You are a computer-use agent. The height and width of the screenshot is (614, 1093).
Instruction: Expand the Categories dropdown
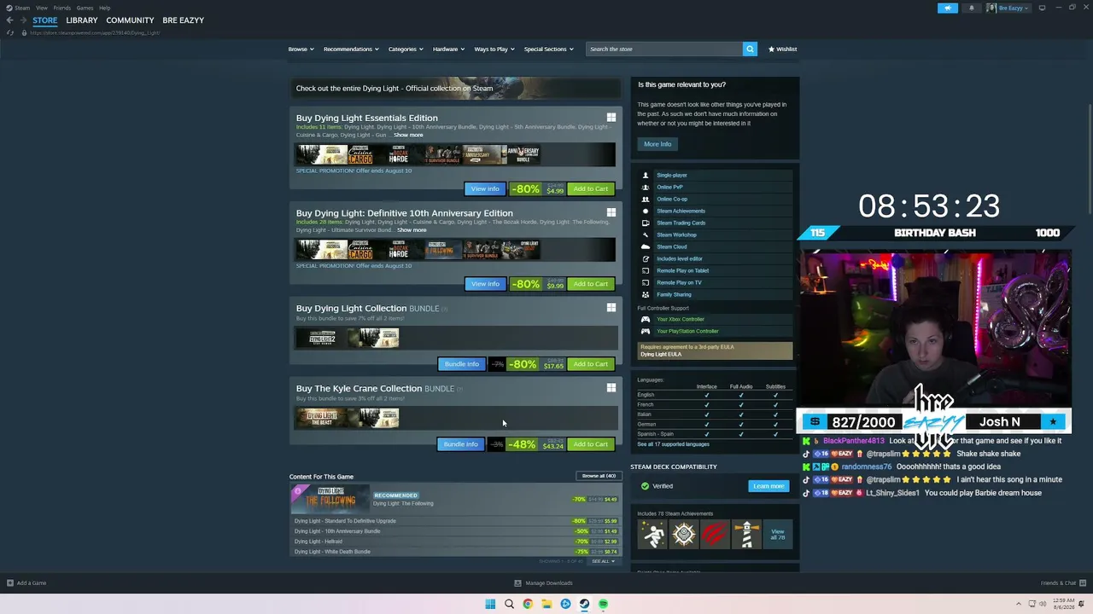[406, 49]
